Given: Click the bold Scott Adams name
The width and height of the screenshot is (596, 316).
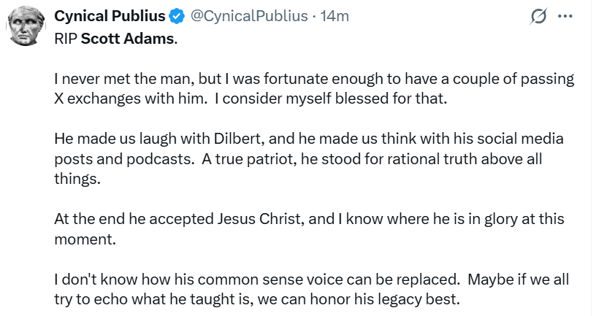Looking at the screenshot, I should 128,39.
